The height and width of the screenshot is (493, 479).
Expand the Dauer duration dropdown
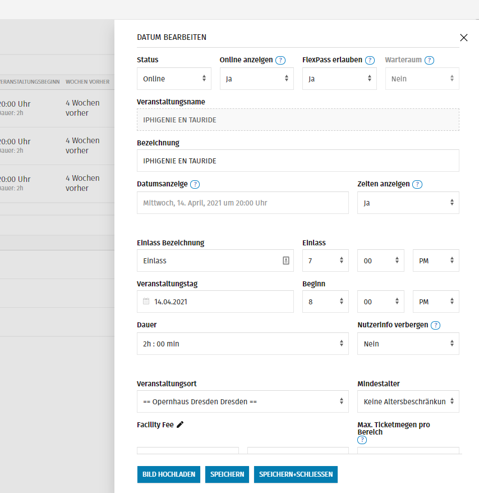(242, 344)
